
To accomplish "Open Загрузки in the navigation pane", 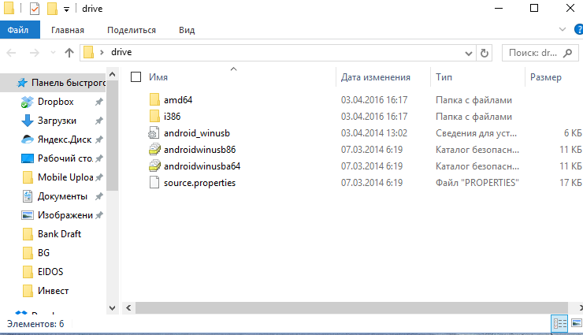I will (57, 121).
